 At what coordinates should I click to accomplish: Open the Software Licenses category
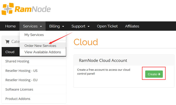pyautogui.click(x=34, y=89)
